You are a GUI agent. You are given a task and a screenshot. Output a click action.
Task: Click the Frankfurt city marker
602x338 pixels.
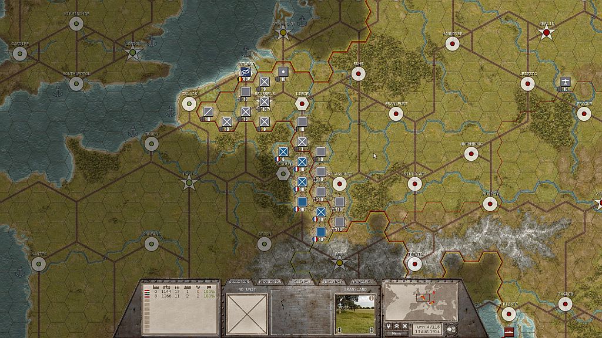396,114
